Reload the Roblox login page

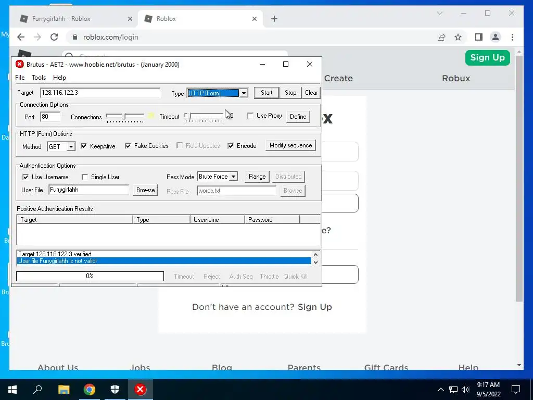(x=54, y=37)
